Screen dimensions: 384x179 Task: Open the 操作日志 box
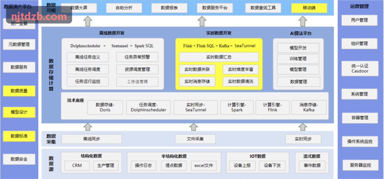(x=143, y=165)
